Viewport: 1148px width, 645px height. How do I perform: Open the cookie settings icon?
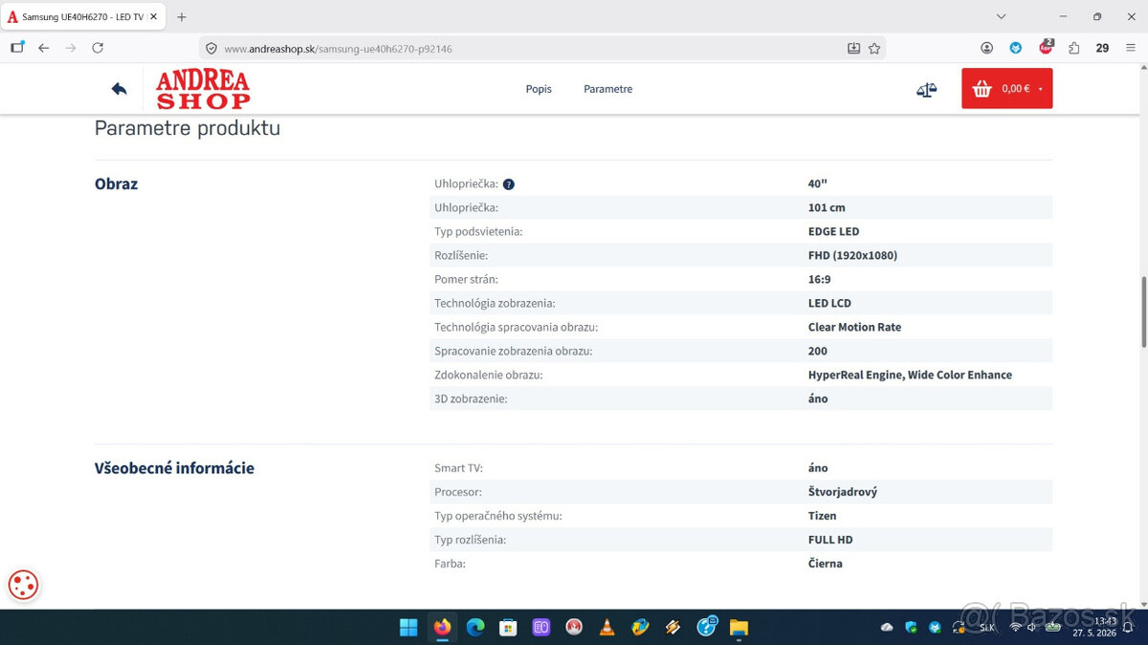23,585
